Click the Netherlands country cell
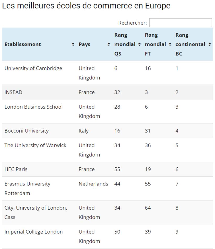Image resolution: width=215 pixels, height=249 pixels. (x=93, y=184)
